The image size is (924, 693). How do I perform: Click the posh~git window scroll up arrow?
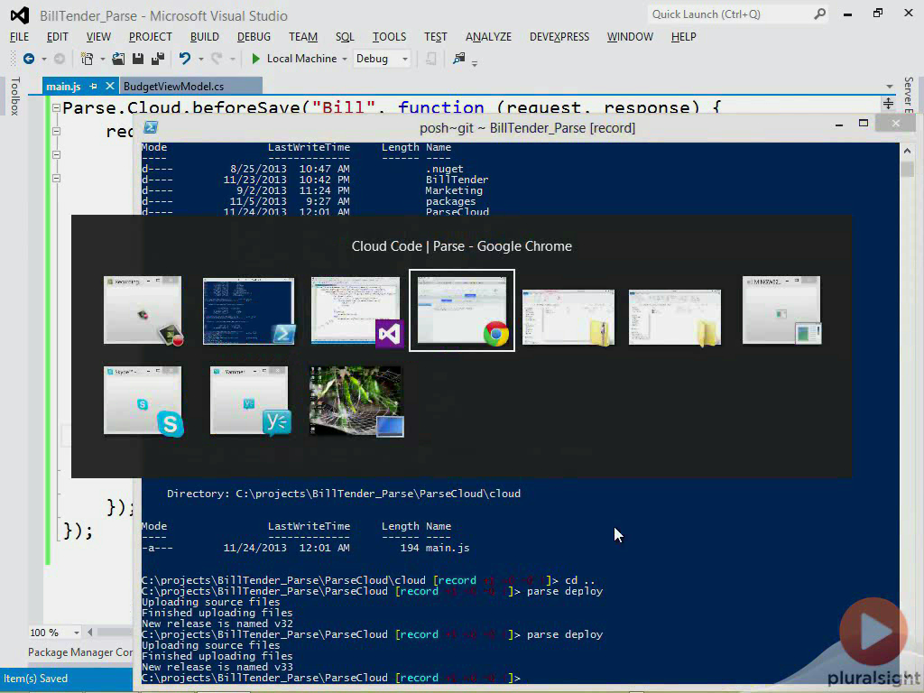tap(907, 151)
